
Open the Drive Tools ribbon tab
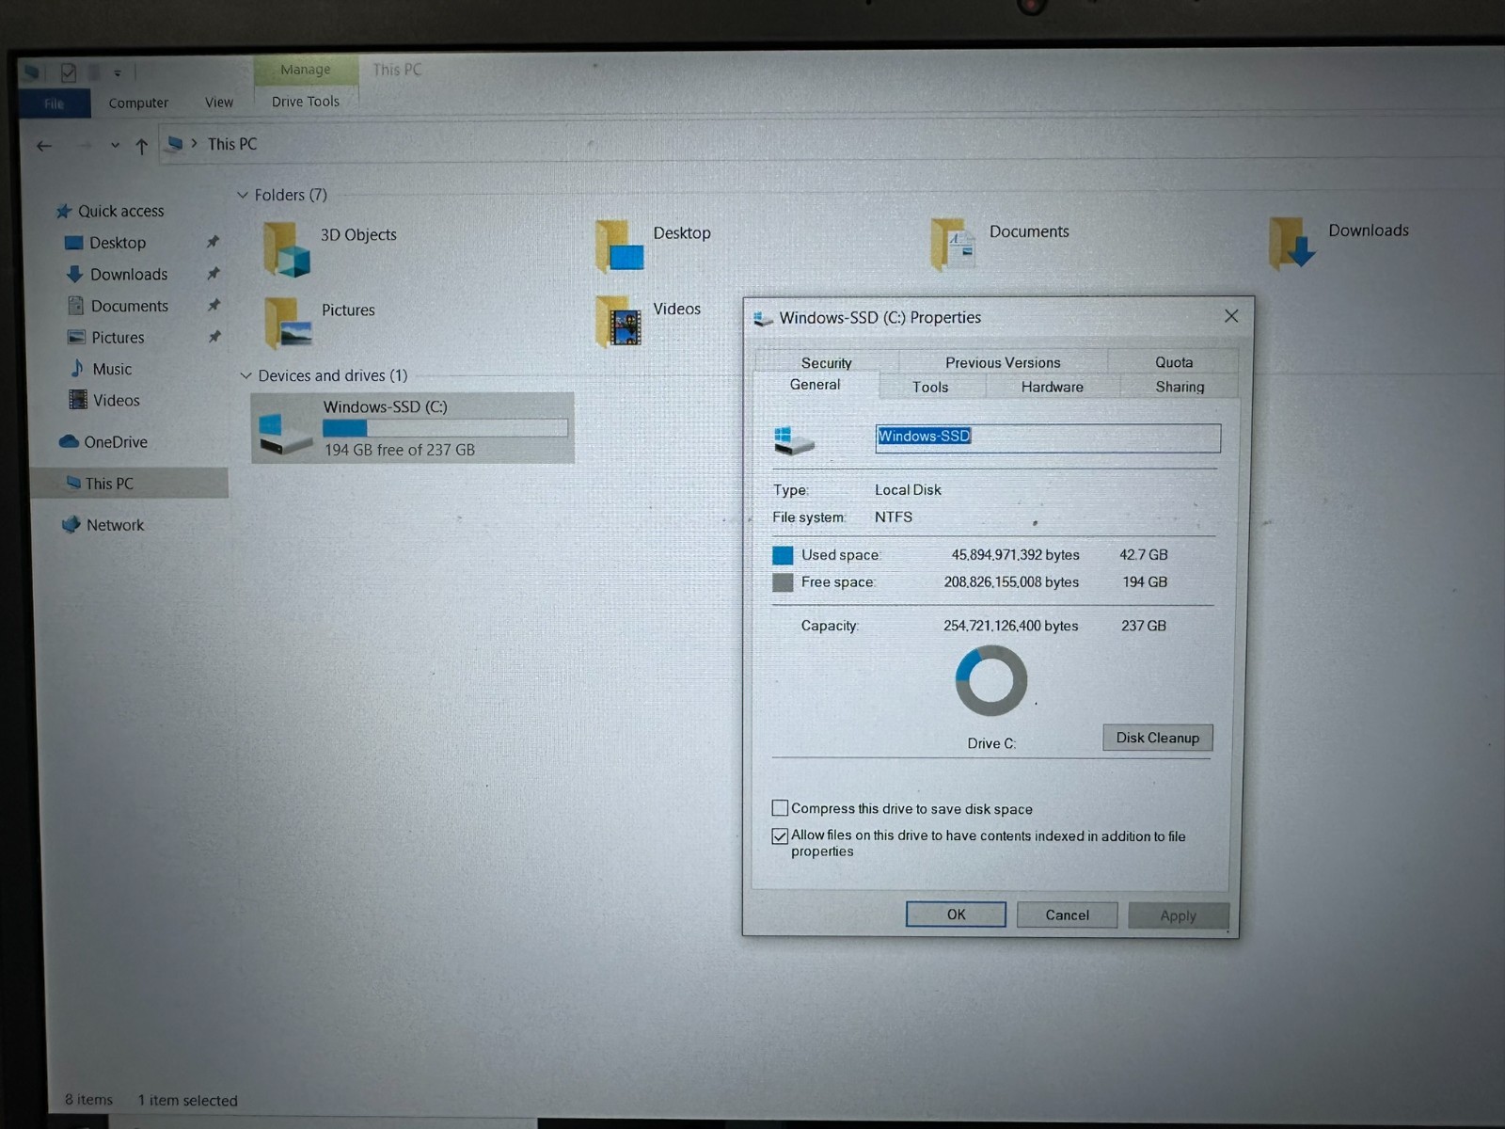tap(306, 102)
